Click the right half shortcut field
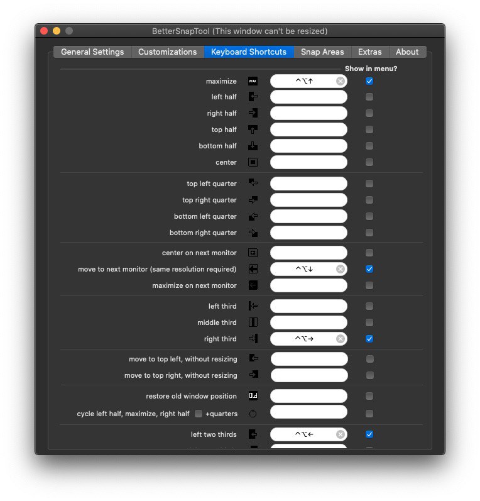The height and width of the screenshot is (501, 480). 308,113
